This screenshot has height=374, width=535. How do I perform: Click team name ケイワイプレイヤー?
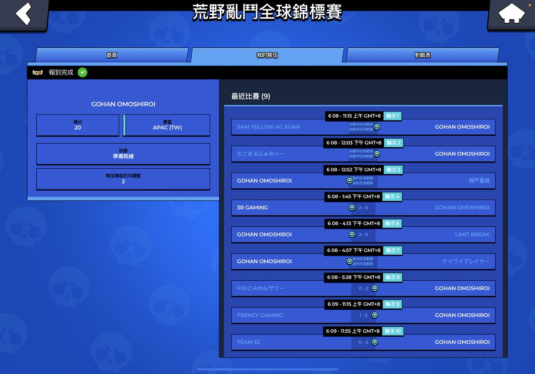pos(466,262)
